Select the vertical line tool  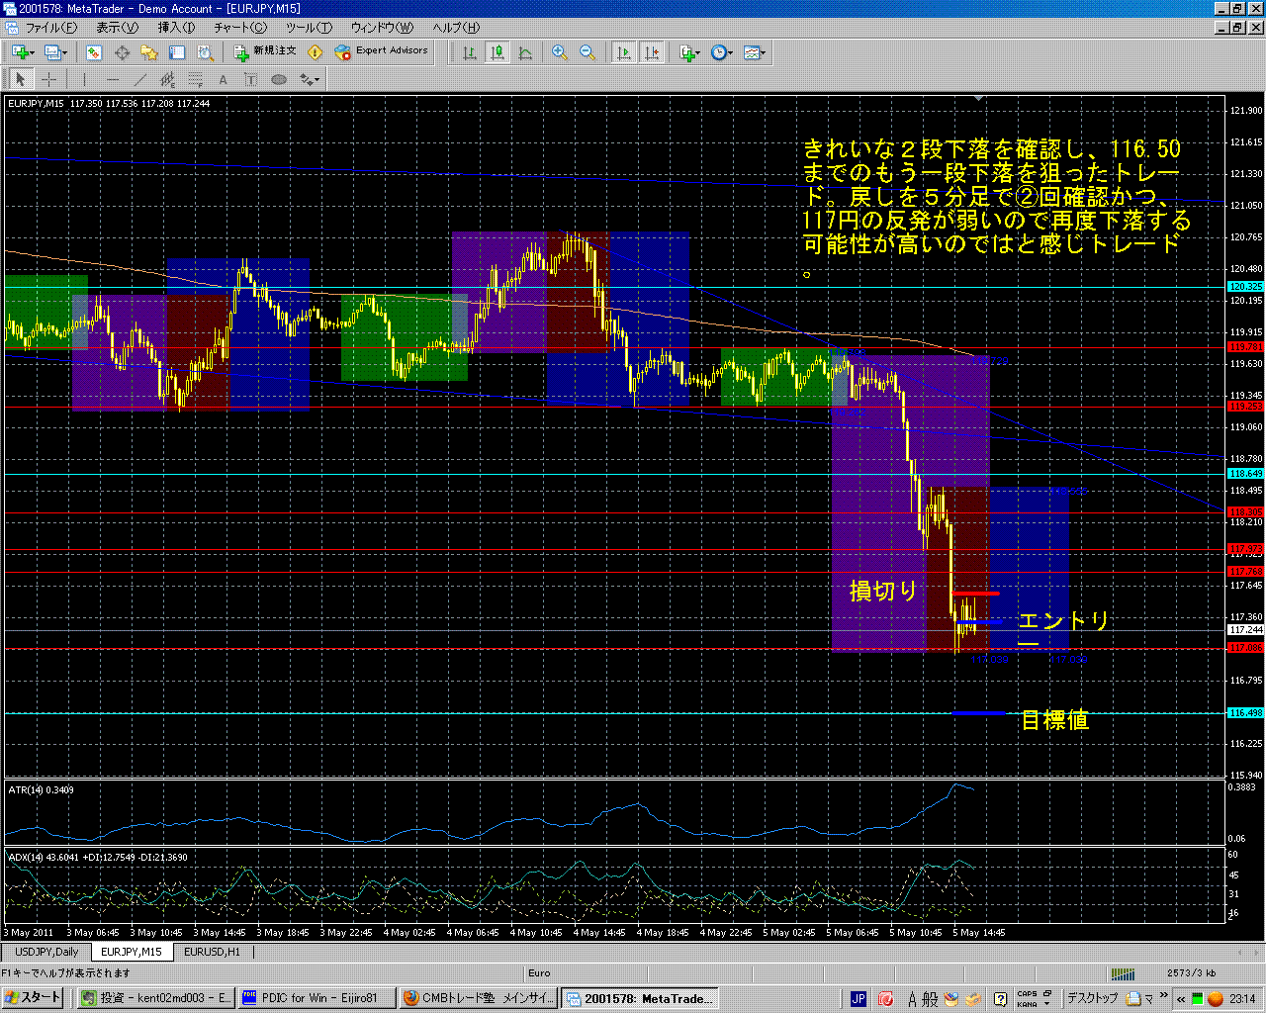84,80
